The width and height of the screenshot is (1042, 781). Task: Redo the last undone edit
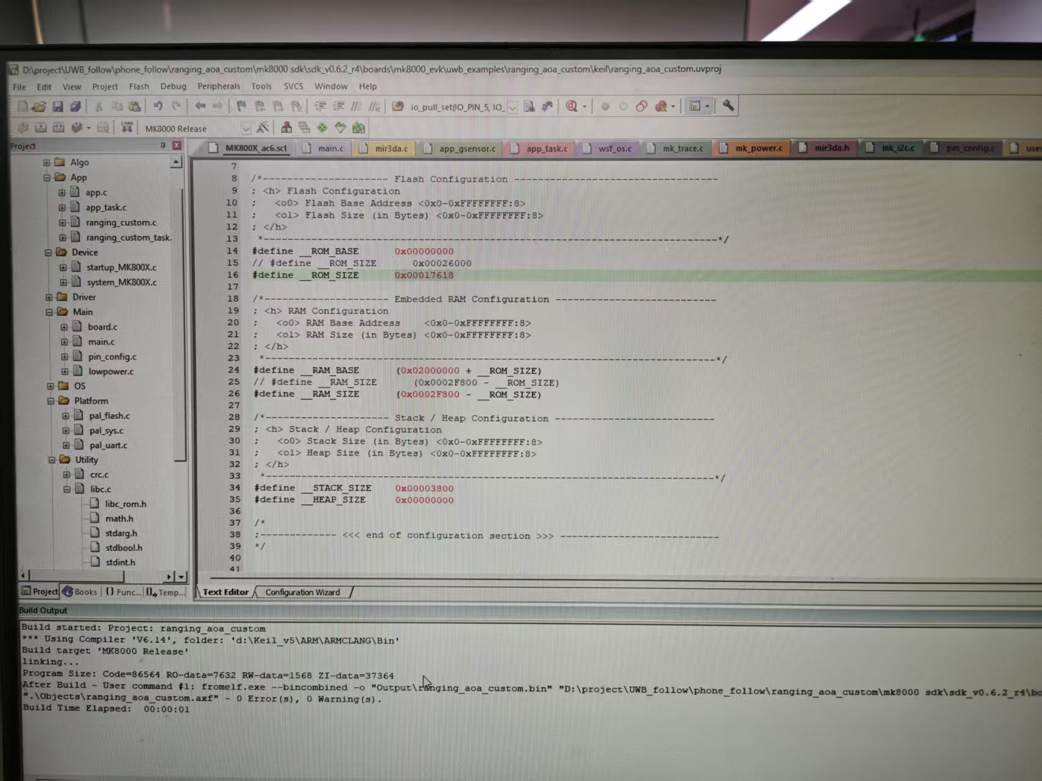177,106
